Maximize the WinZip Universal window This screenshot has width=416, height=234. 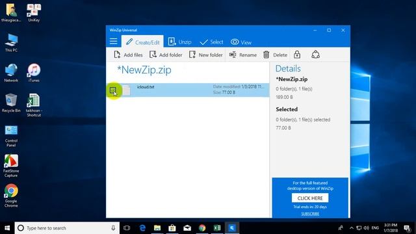329,31
